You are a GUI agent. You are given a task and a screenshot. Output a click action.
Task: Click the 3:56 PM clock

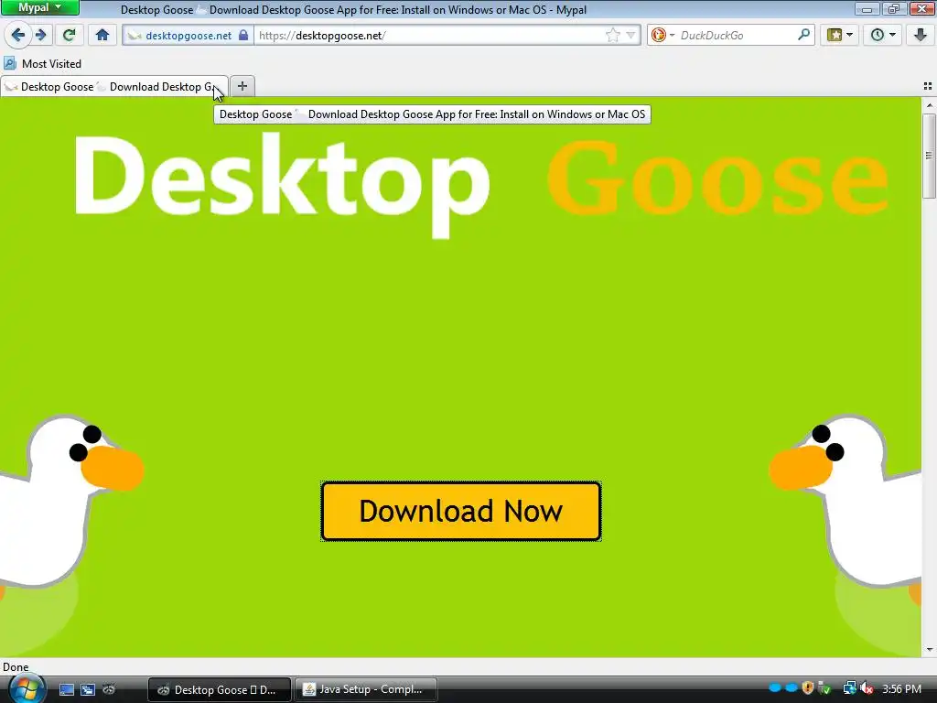coord(902,688)
